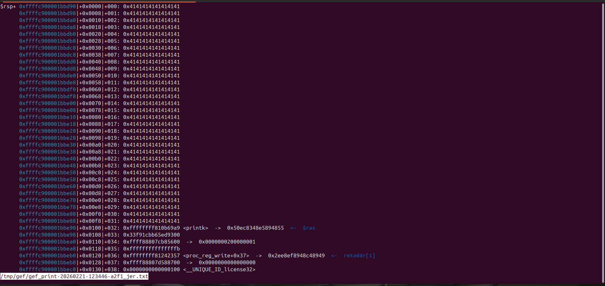Viewport: 605px width, 286px height.
Task: Click the canary value 0x33f91cbb65ed9300
Action: tap(151, 235)
